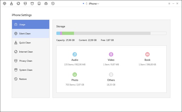Screen dimensions: 182x112
Task: Open System Clean in sidebar
Action: pyautogui.click(x=31, y=70)
